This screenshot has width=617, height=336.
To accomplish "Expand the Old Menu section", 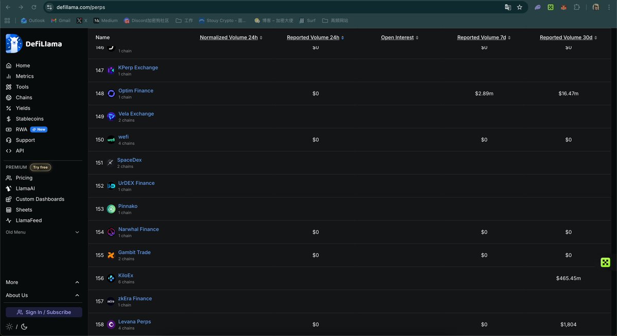I will [x=77, y=233].
